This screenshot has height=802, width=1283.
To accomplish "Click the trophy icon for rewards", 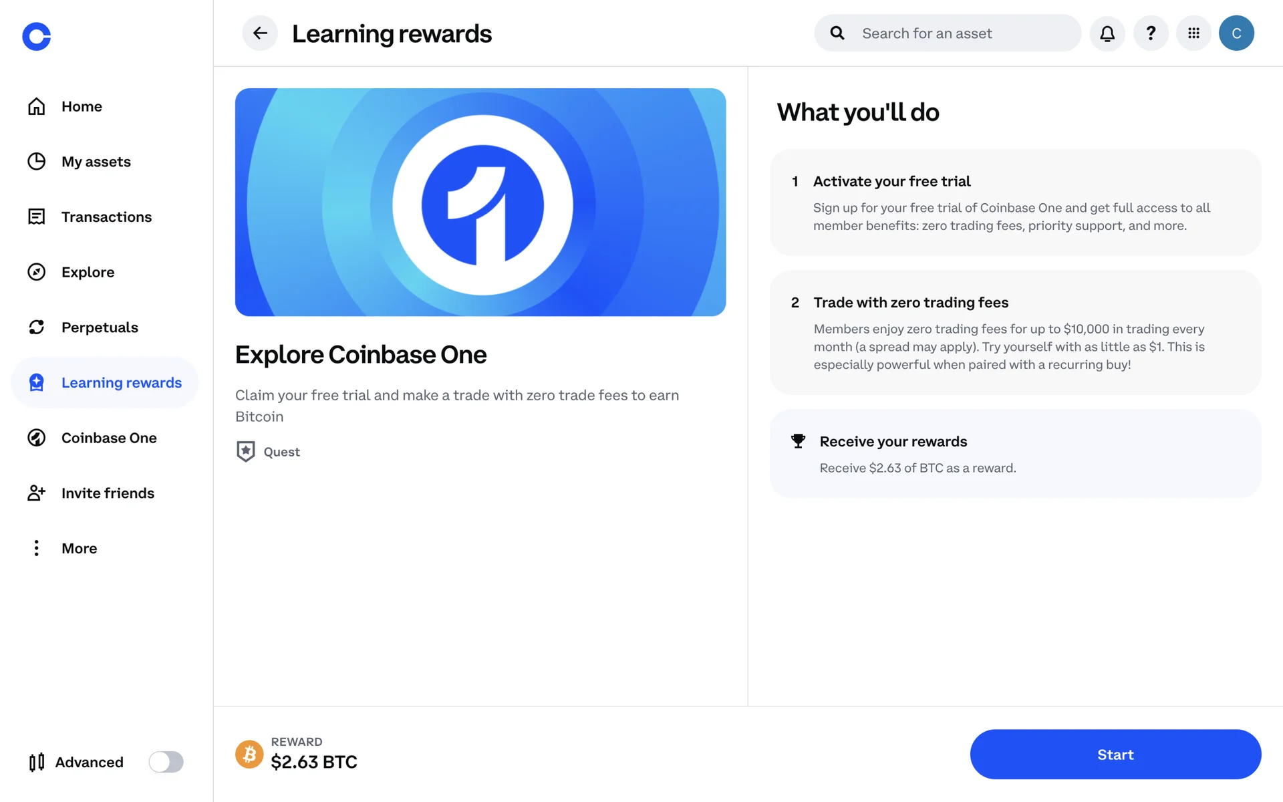I will tap(798, 441).
